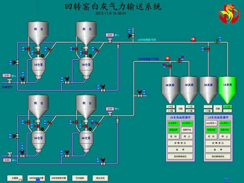Screen dimensions: 244x183
Task: Click the air inlet valve left of 1#仓泵 bottom
Action: (x=22, y=81)
